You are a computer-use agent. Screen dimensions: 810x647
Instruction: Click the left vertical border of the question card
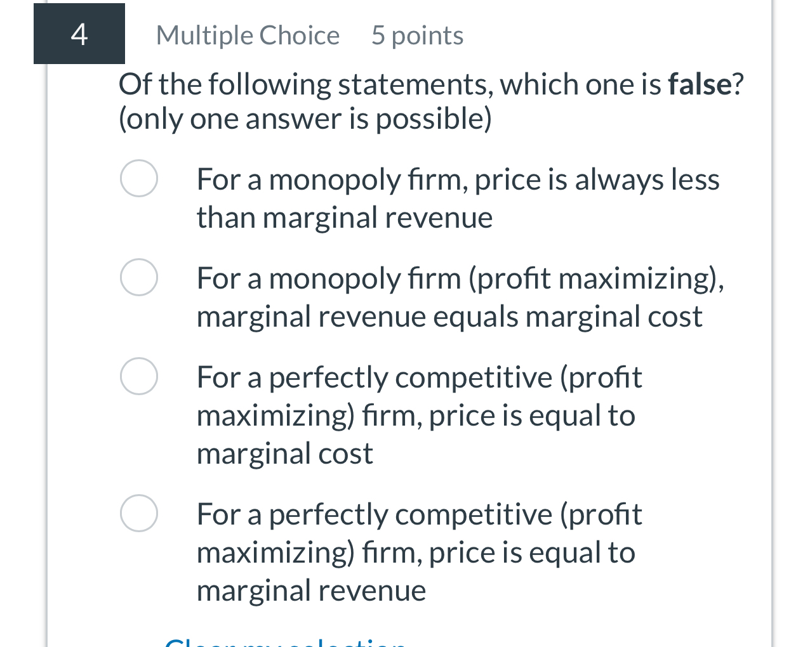click(x=47, y=317)
